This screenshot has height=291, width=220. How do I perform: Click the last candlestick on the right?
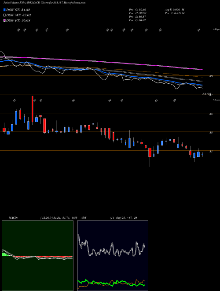pyautogui.click(x=202, y=154)
